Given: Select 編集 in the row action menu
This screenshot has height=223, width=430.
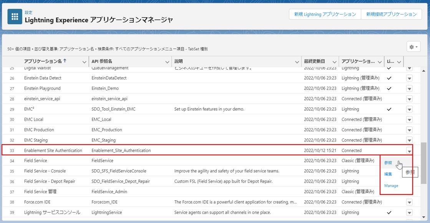Looking at the screenshot, I should point(388,174).
